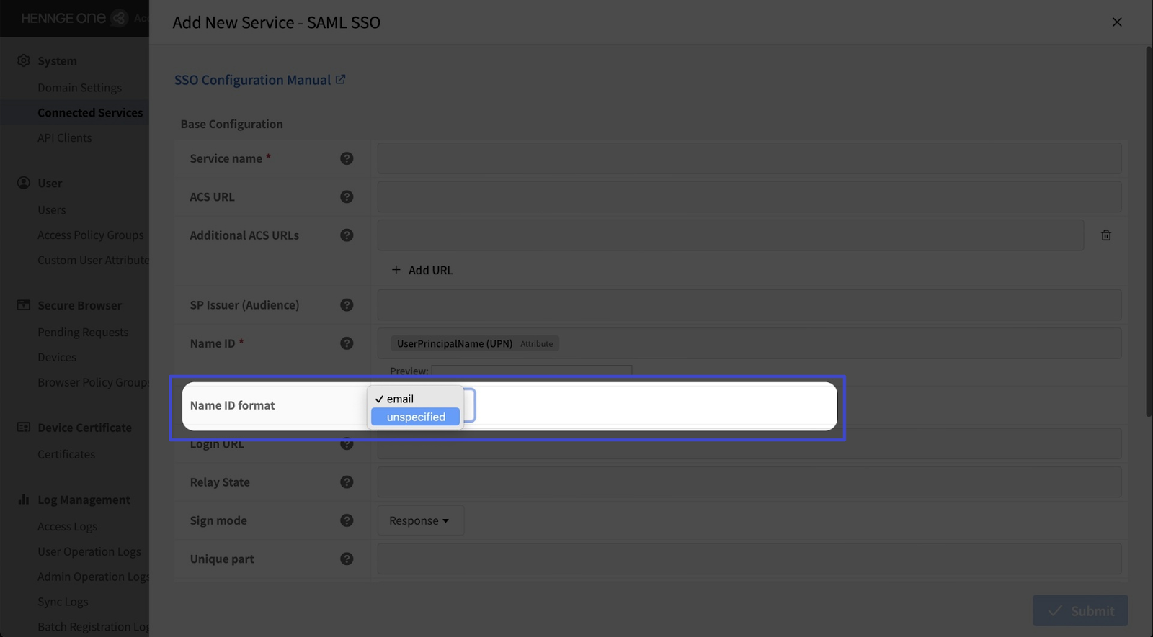Click the help icon beside Relay State
Screen dimensions: 1153x637
coord(347,482)
